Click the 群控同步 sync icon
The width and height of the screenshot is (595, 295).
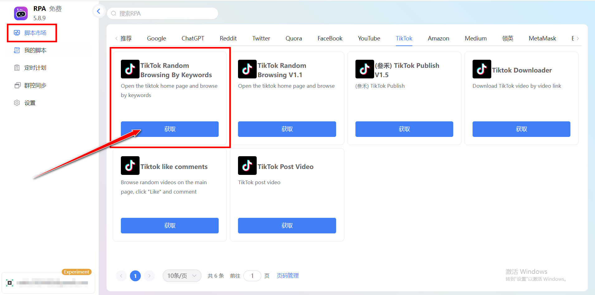[17, 85]
